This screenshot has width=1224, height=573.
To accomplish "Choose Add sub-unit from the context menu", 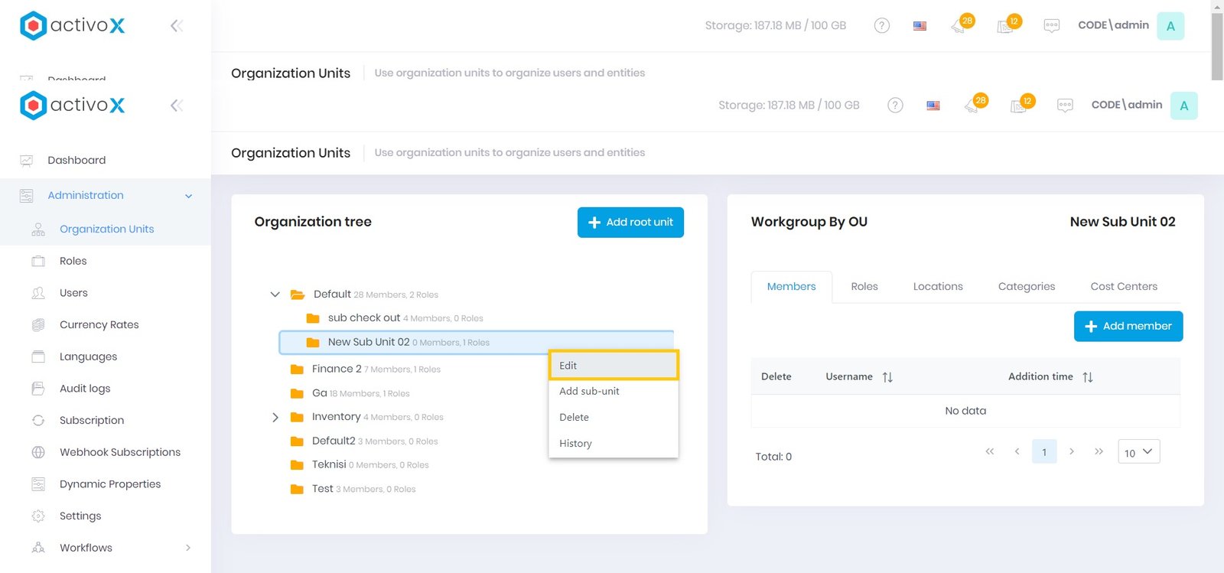I will click(589, 391).
